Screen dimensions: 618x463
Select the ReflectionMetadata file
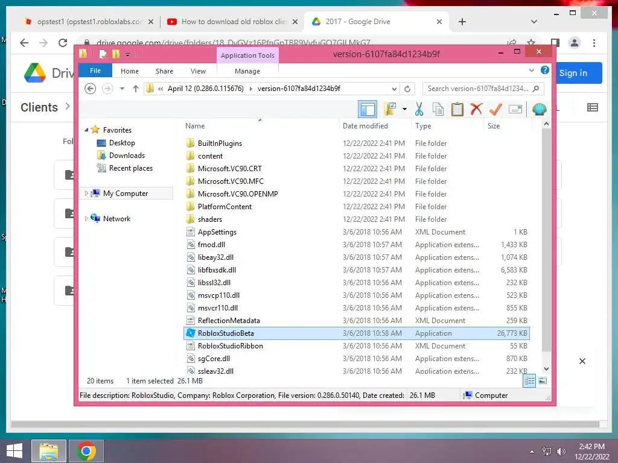[x=229, y=321]
